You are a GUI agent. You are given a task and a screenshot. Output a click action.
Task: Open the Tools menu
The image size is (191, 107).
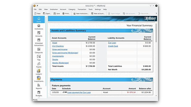pyautogui.click(x=90, y=9)
